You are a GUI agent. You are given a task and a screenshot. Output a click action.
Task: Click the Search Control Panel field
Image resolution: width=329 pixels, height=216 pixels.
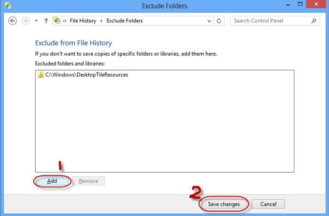[x=275, y=21]
